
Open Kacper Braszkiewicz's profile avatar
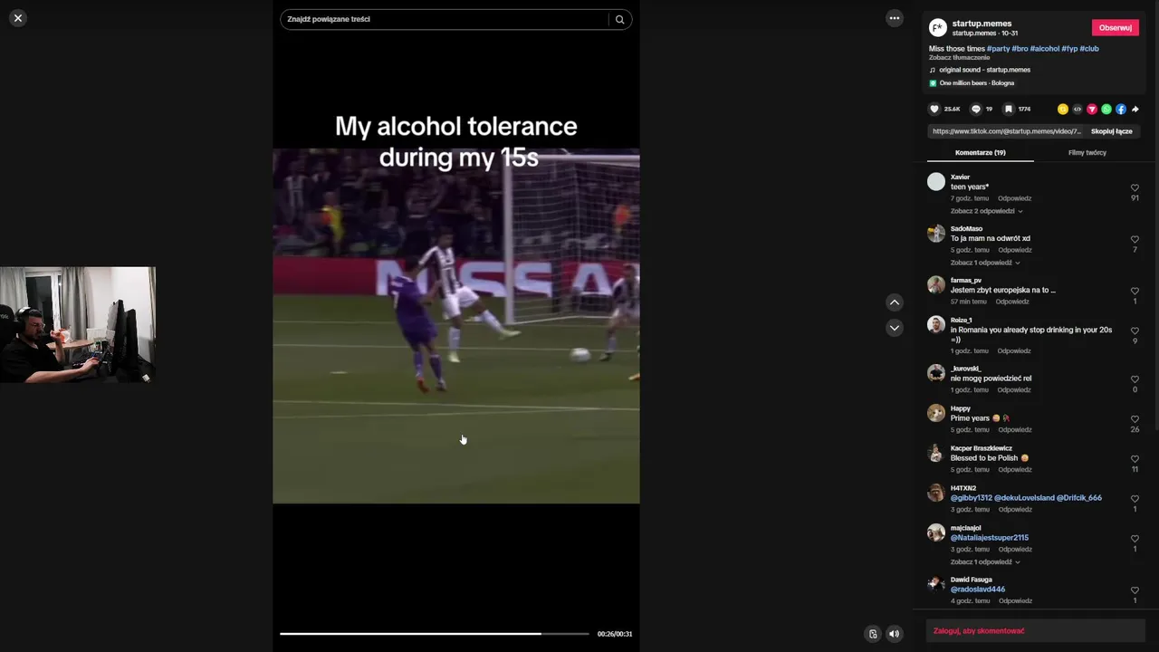point(936,453)
